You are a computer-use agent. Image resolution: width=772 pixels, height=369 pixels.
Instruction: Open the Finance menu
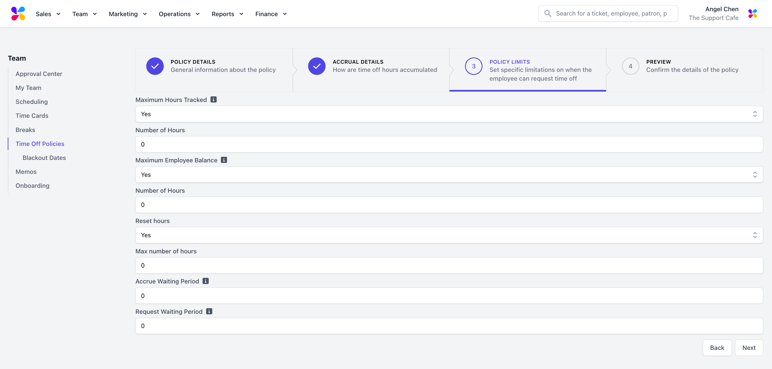pos(271,14)
